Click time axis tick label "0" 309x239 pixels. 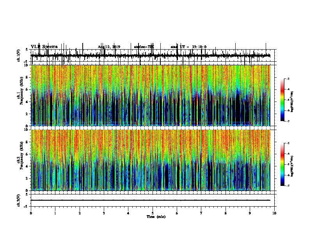click(31, 213)
